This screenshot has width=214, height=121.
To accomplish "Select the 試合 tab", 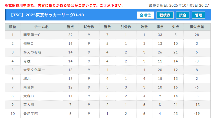I will point(183,15).
